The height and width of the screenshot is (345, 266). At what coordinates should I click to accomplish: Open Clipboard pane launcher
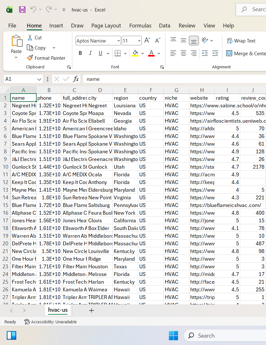[x=69, y=67]
